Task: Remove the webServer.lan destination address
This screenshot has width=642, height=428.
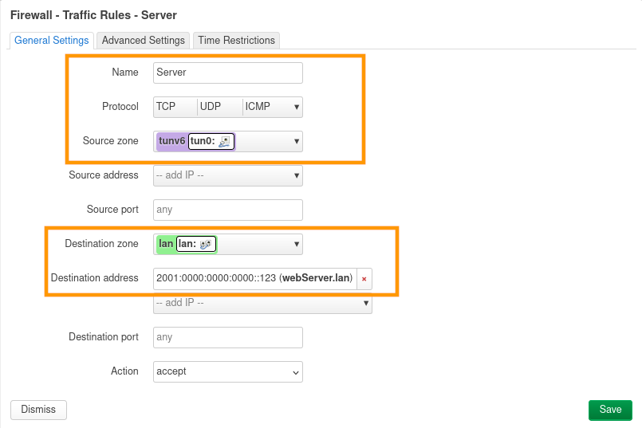Action: (x=364, y=279)
